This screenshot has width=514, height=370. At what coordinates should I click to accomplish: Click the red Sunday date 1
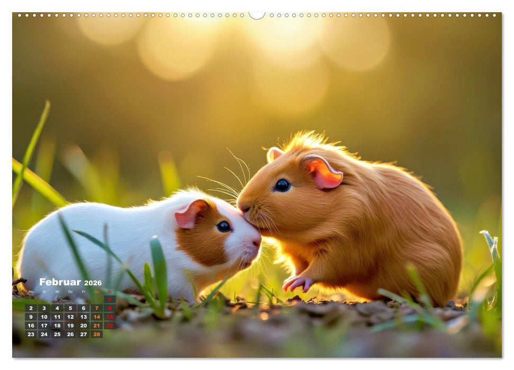pyautogui.click(x=110, y=299)
